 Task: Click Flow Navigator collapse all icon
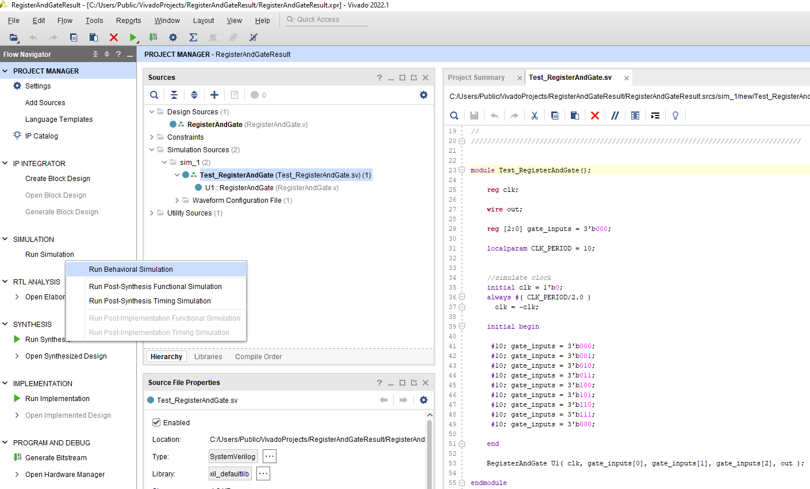tap(95, 54)
